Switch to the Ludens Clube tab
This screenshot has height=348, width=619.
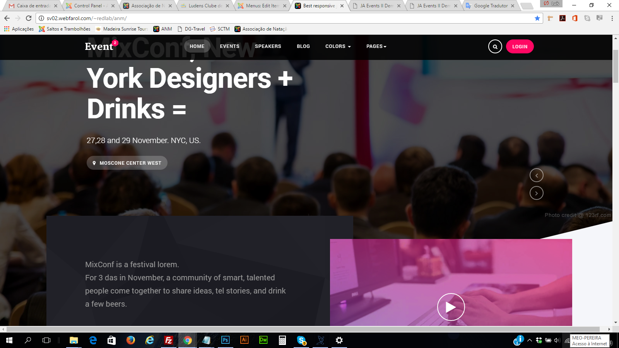coord(205,6)
